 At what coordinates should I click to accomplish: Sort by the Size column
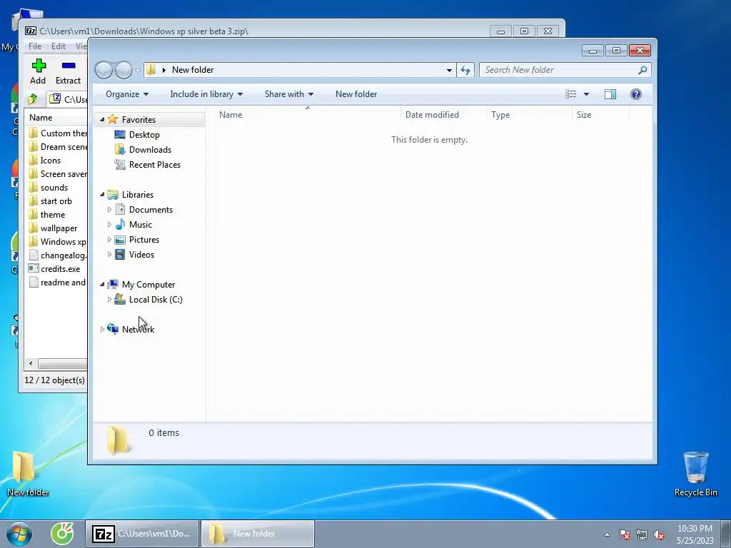coord(600,115)
